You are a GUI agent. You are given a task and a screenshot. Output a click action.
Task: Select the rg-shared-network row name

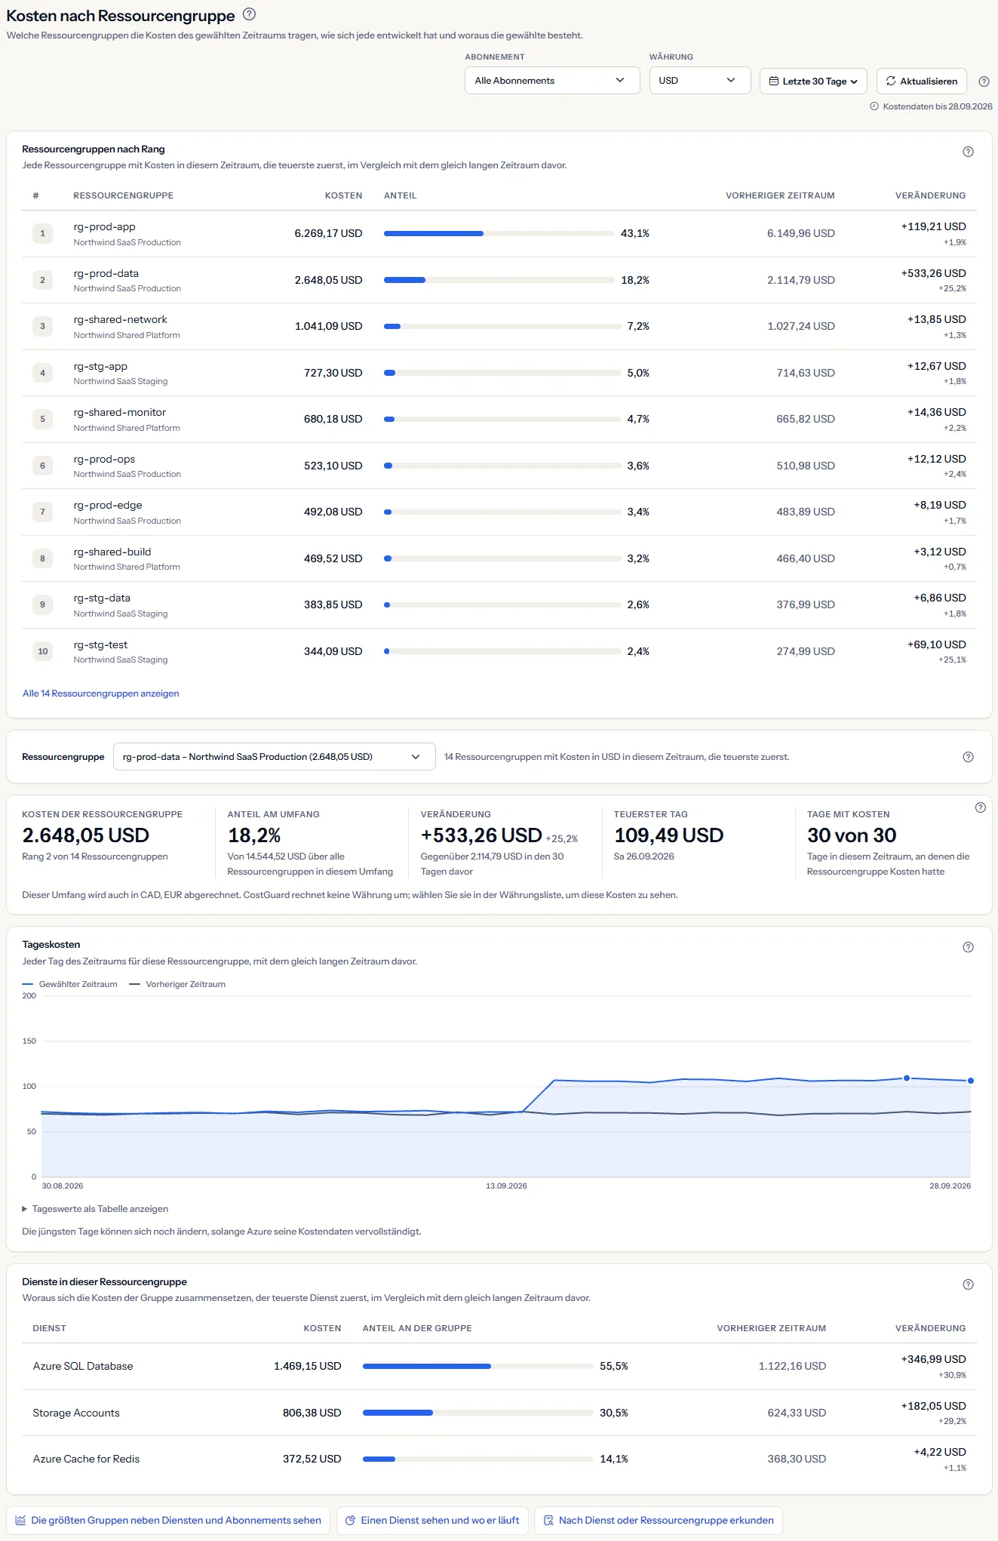pos(120,319)
